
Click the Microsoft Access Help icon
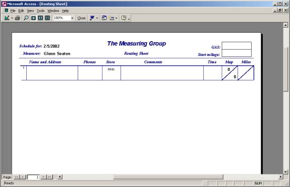(x=124, y=18)
